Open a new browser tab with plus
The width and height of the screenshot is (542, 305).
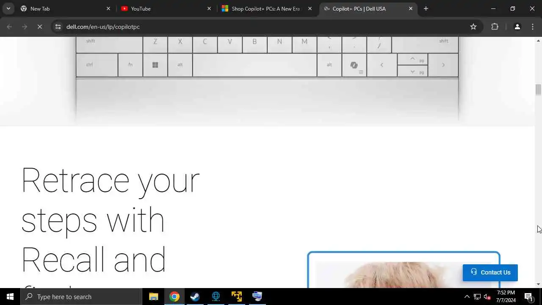426,8
